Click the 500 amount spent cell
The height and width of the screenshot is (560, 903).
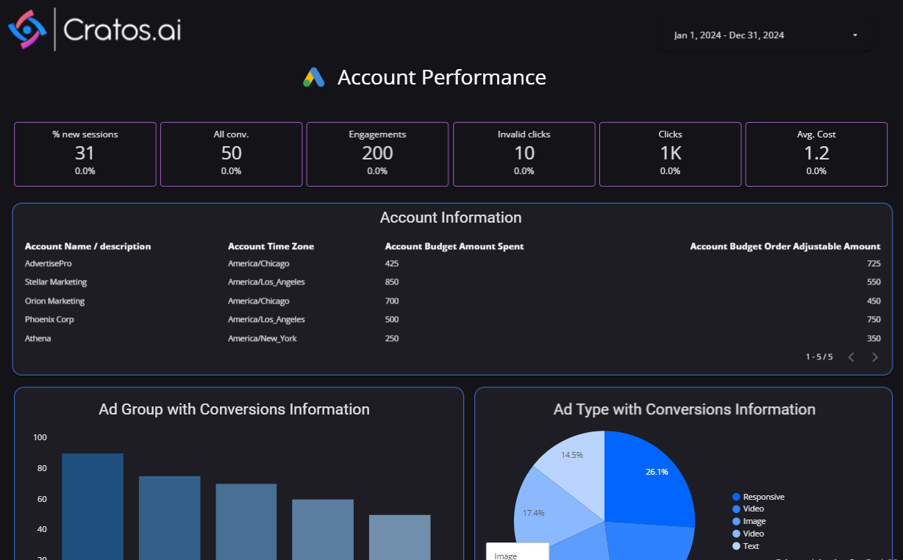click(x=392, y=320)
